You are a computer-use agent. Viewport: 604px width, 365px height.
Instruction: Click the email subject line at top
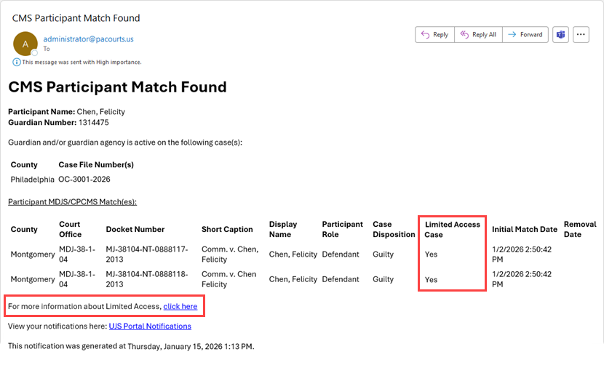(x=76, y=17)
